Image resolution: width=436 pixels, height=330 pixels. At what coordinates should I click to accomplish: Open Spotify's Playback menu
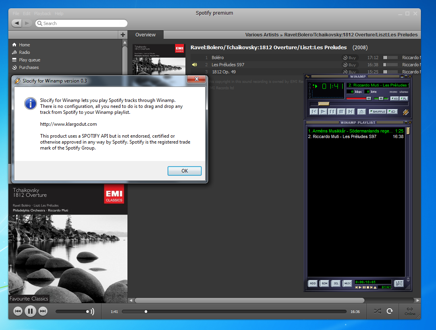42,13
